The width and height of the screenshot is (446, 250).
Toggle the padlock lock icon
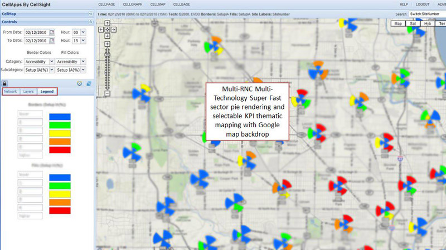(5, 83)
